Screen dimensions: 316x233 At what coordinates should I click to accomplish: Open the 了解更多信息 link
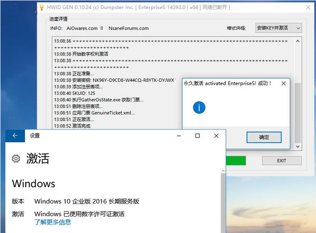[x=53, y=222]
